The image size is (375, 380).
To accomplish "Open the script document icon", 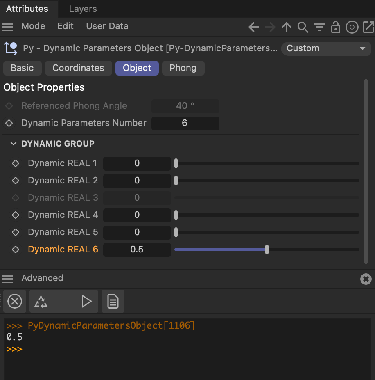I will pyautogui.click(x=113, y=302).
